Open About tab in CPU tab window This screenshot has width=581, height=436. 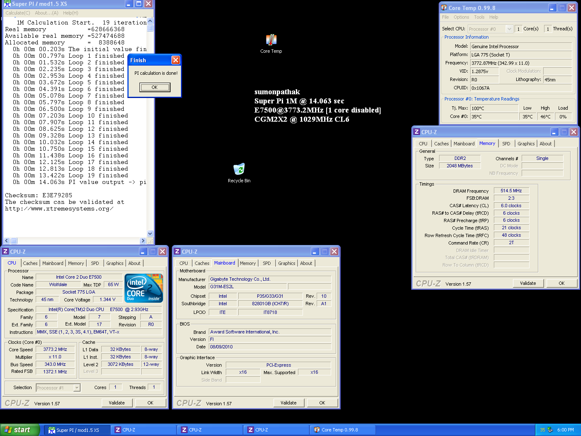tap(134, 263)
